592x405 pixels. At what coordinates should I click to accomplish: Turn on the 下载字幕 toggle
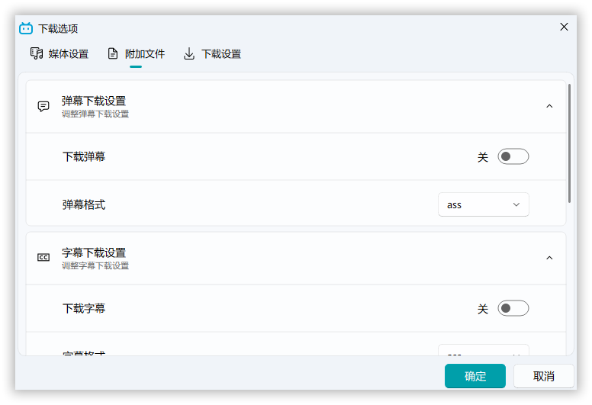point(513,309)
